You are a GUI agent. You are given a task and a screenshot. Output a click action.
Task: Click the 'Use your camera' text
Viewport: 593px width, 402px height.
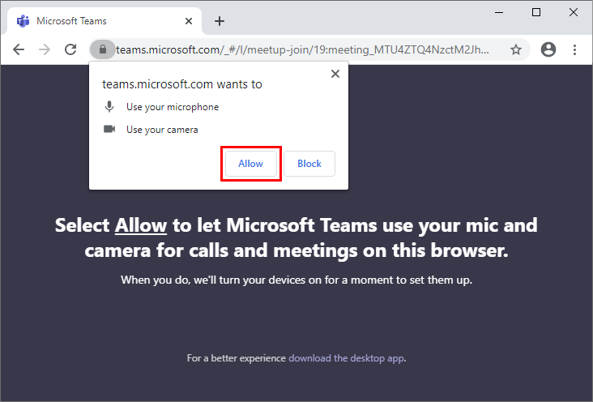162,130
